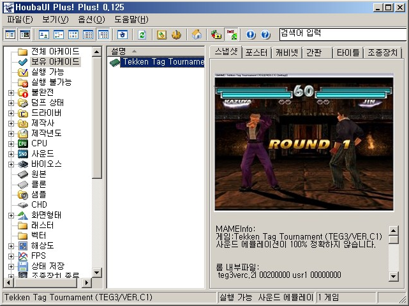Select the 보유 아케이드 folder
This screenshot has width=409, height=306.
[x=56, y=61]
